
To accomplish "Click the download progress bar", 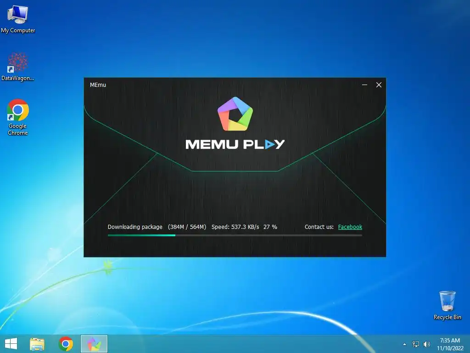I will pos(235,235).
